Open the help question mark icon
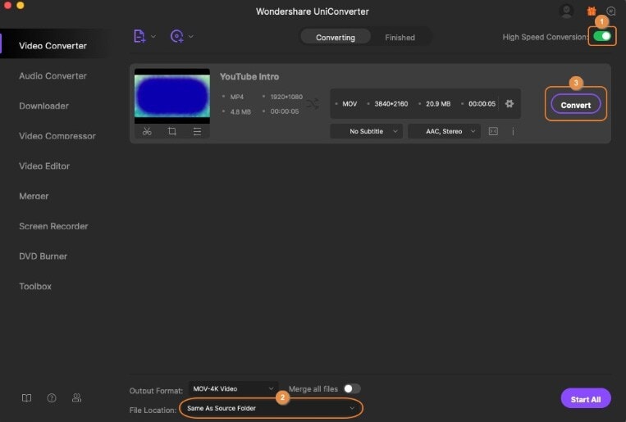Screen dimensions: 626x422 (x=52, y=397)
